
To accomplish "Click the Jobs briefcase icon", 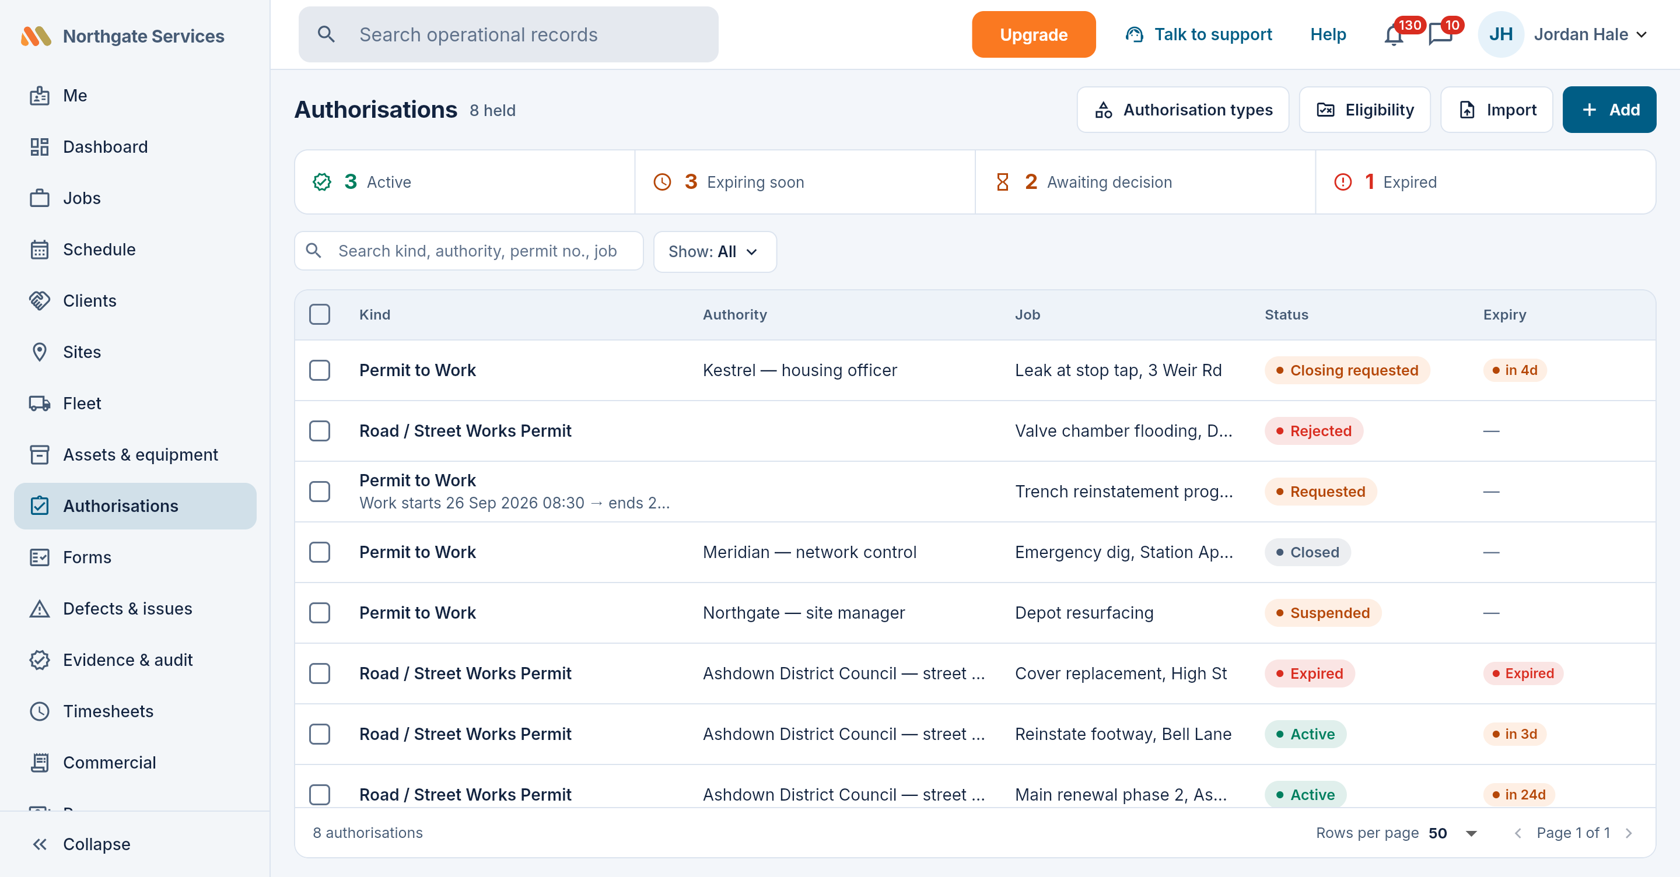I will [39, 198].
